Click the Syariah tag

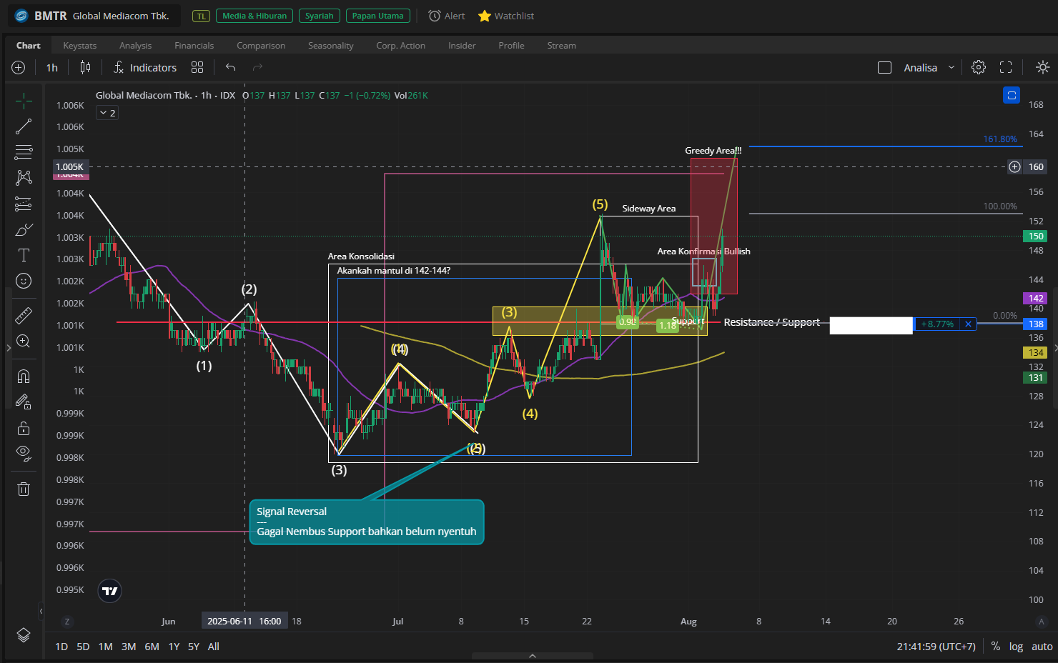320,16
